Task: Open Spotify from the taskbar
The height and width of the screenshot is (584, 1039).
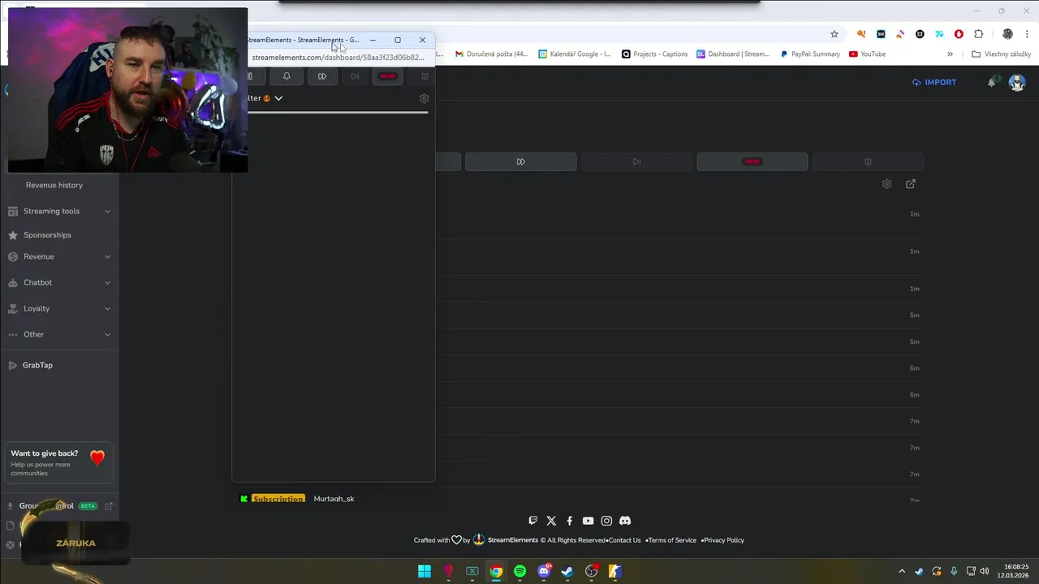Action: (520, 571)
